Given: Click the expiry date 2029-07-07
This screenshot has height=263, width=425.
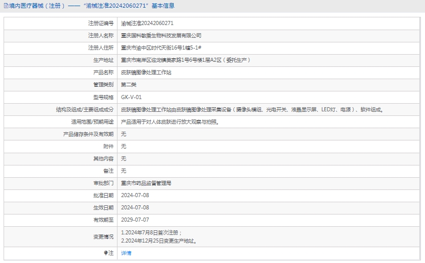Looking at the screenshot, I should point(135,220).
